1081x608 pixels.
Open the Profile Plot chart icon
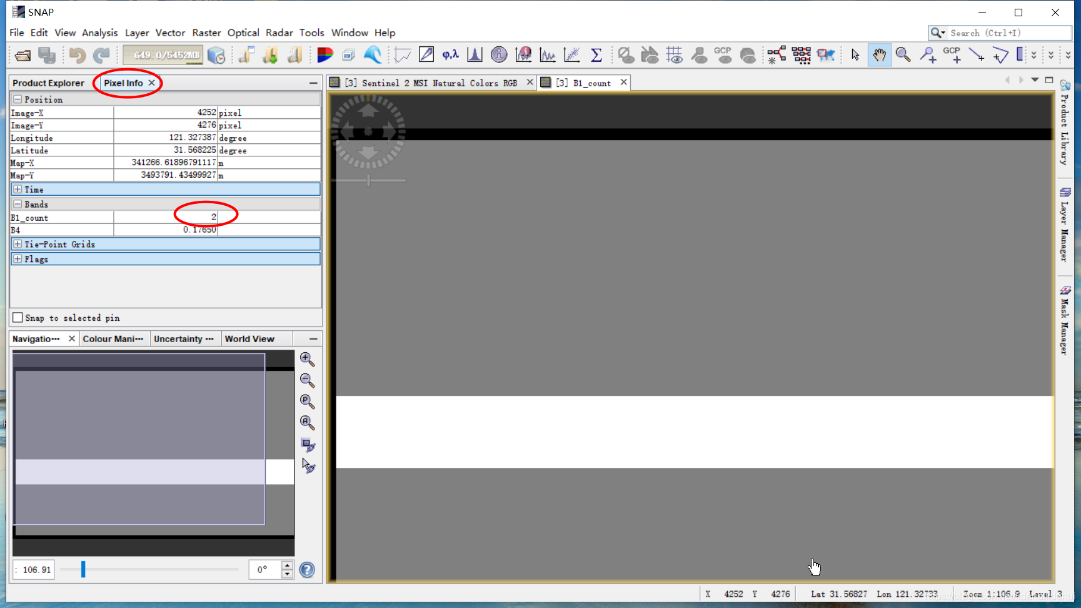tap(548, 55)
